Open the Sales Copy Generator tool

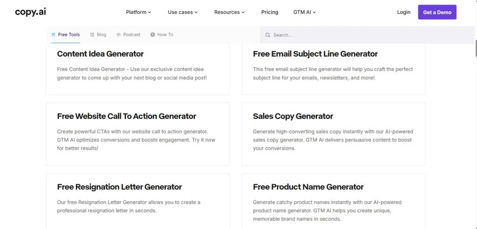(x=293, y=116)
